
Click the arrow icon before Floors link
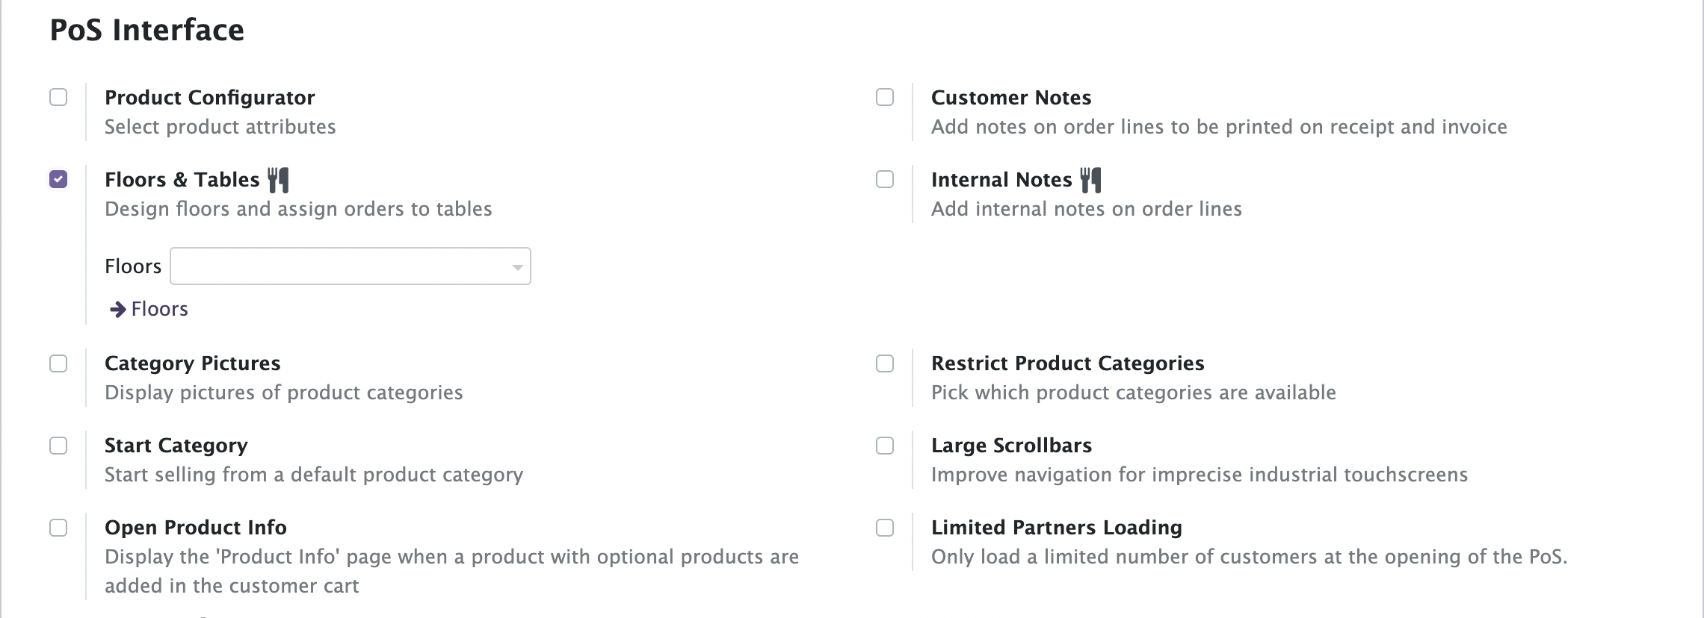point(117,309)
